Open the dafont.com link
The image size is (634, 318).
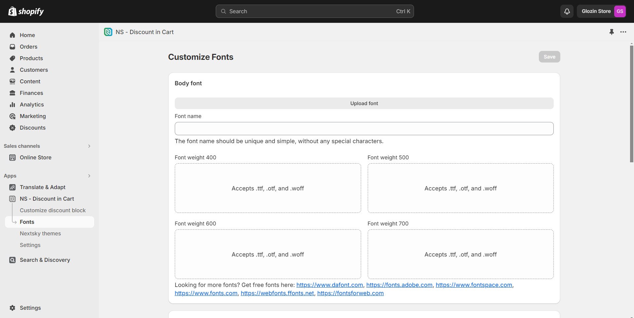click(329, 285)
